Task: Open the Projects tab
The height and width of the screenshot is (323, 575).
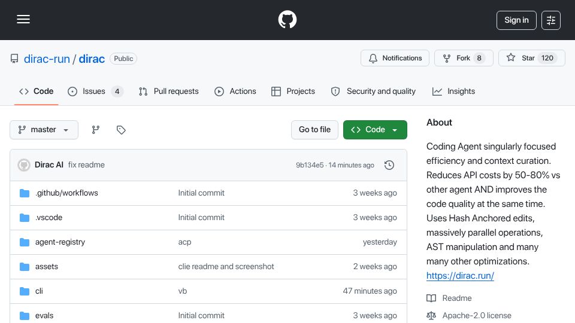Action: pyautogui.click(x=293, y=91)
